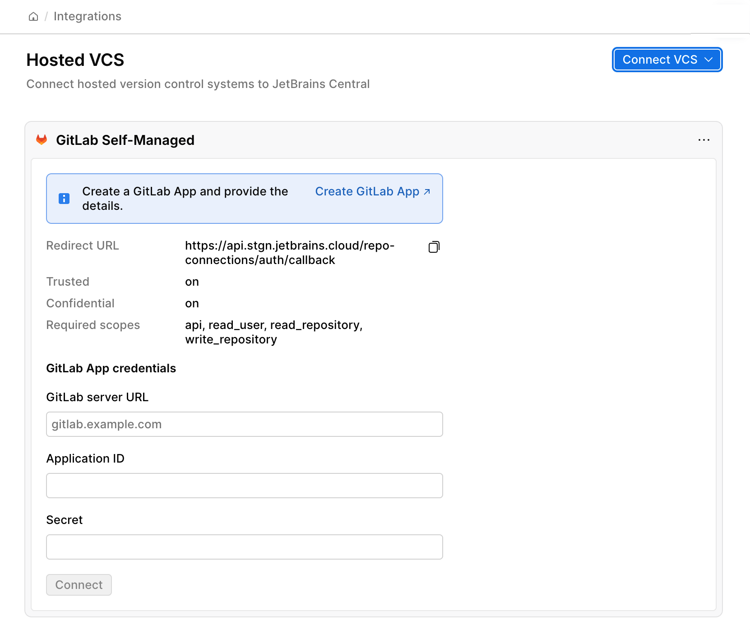Click the Connect button

click(x=79, y=585)
